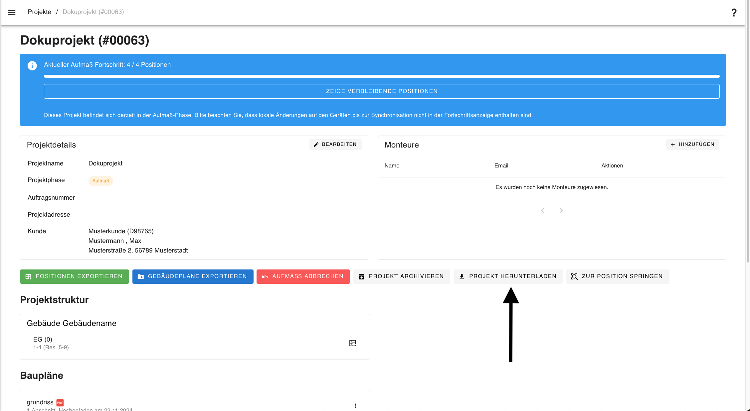750x411 pixels.
Task: Go to next page of Monteure
Action: tap(561, 210)
